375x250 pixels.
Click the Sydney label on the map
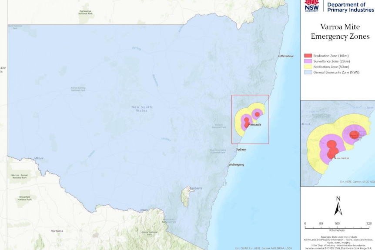tap(241, 150)
